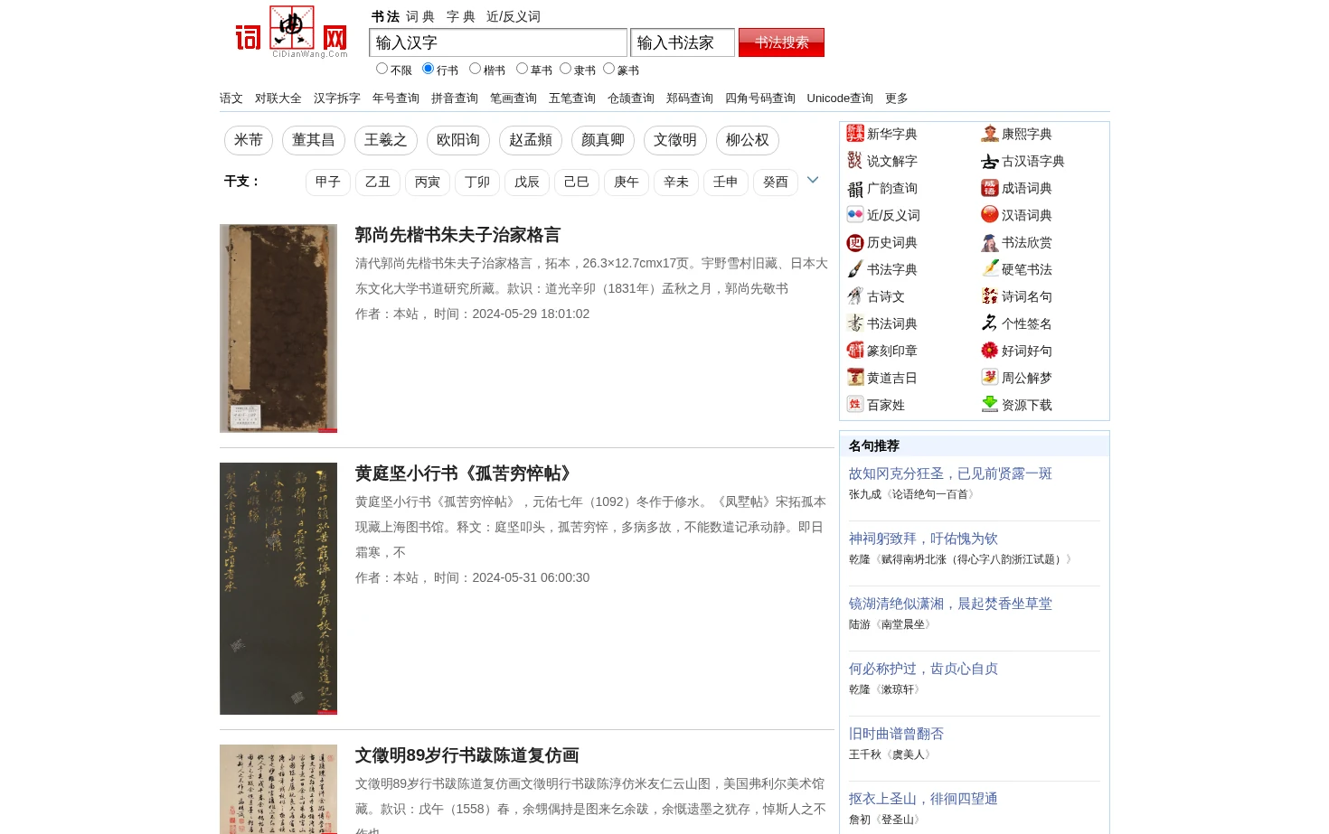Click the 词典网 site logo
The height and width of the screenshot is (834, 1329).
pyautogui.click(x=291, y=33)
